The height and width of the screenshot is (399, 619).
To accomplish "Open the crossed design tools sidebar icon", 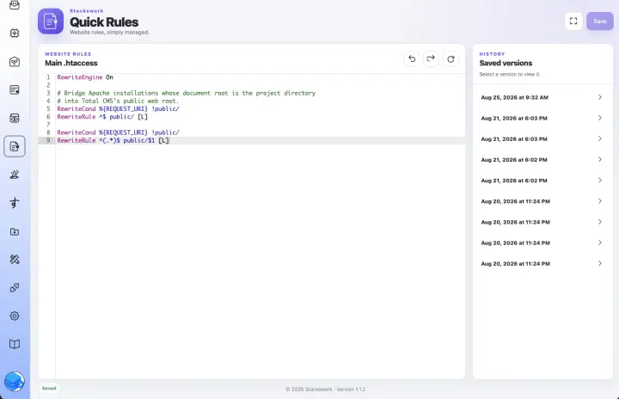I will [15, 260].
